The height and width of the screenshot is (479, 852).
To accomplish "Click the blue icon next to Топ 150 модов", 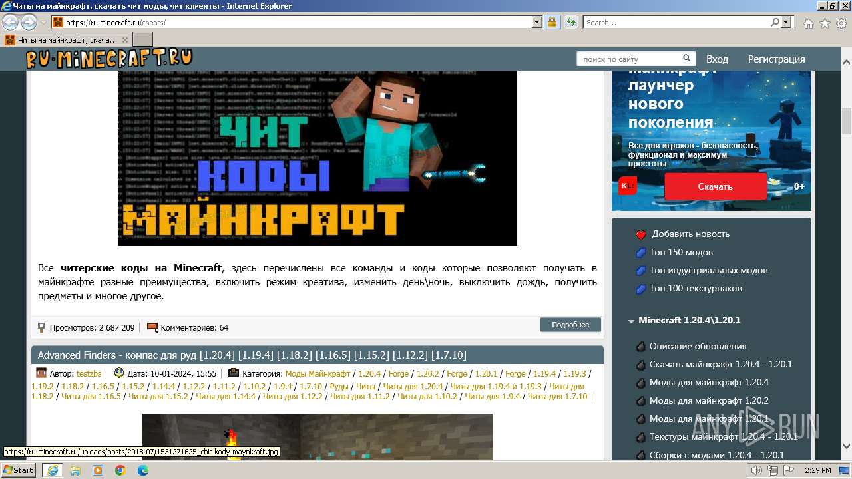I will tap(641, 253).
